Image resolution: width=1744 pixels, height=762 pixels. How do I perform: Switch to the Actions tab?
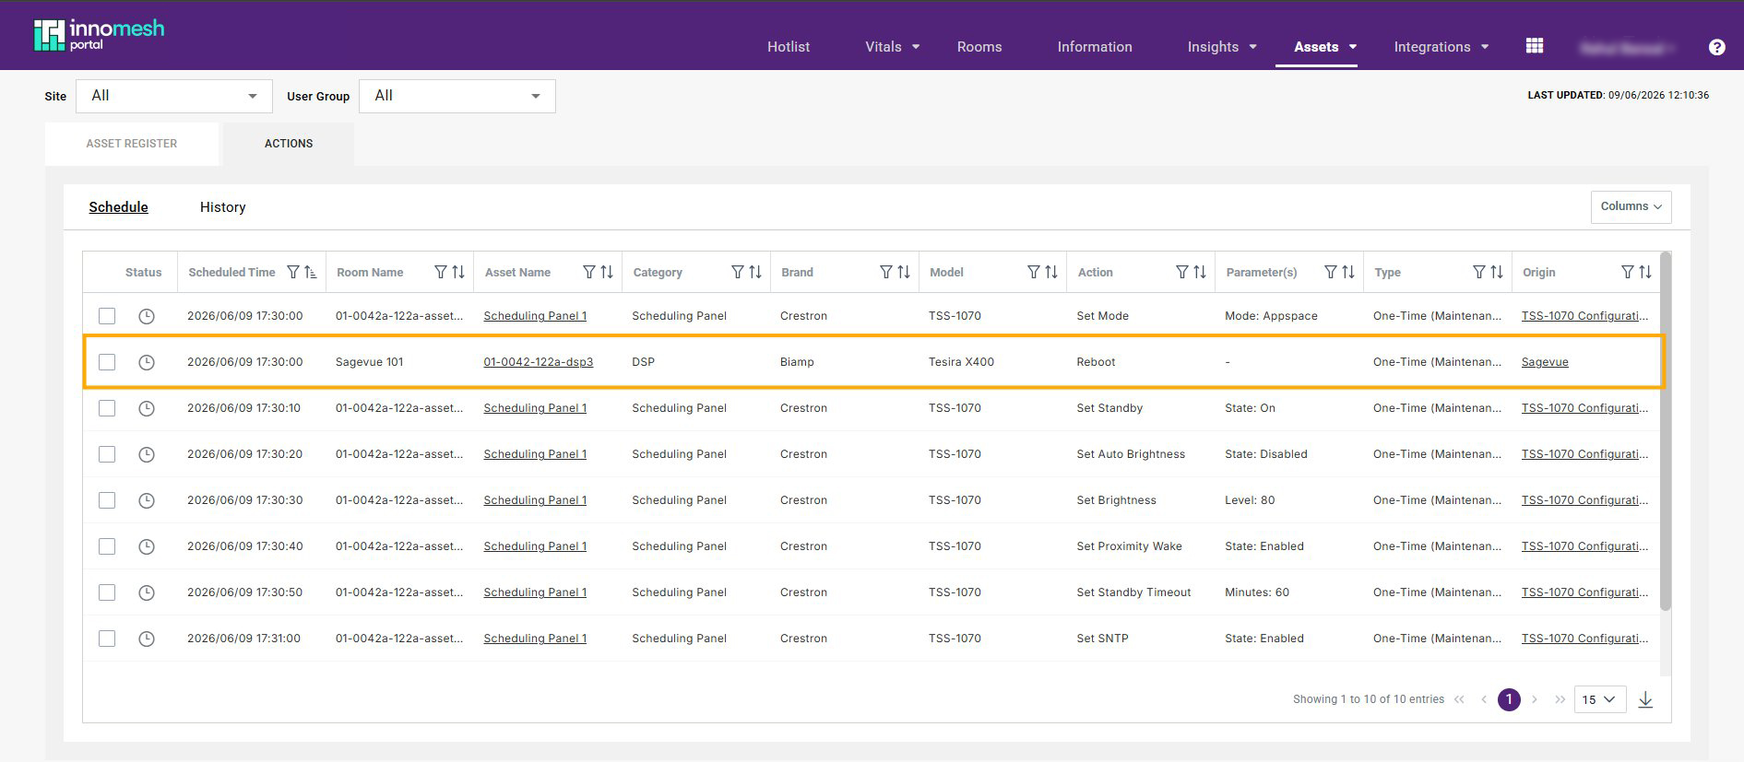289,144
